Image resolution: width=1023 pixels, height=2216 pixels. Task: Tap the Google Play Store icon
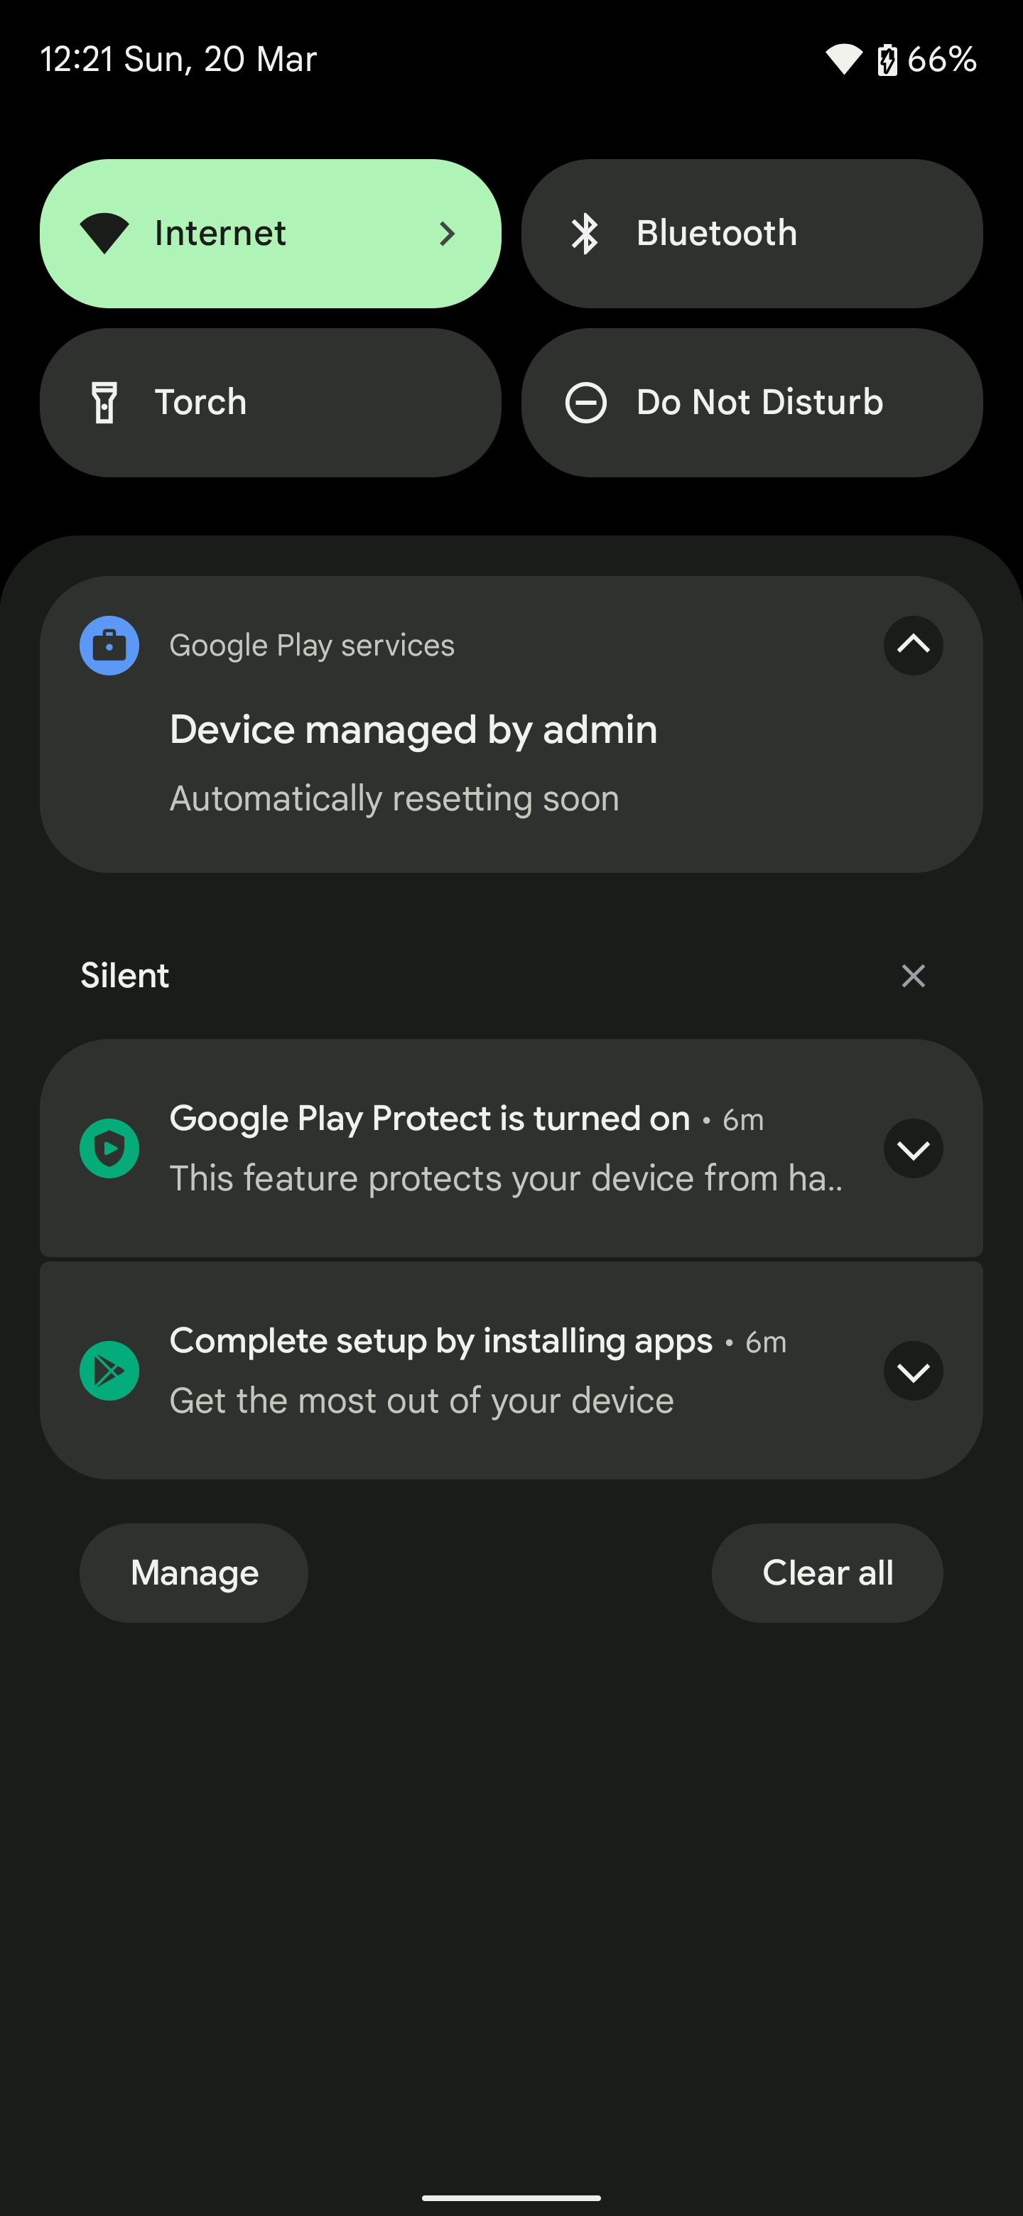[x=109, y=1370]
